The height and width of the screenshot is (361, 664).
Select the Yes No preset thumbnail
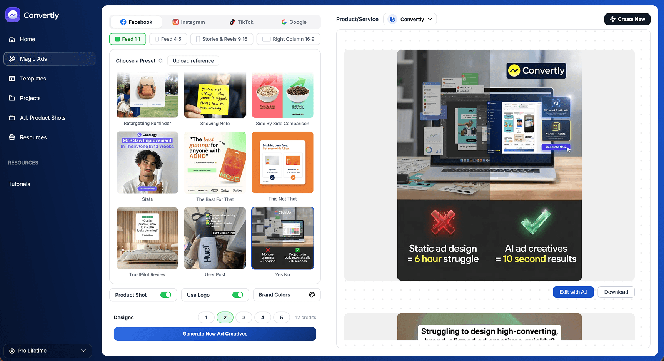(283, 238)
